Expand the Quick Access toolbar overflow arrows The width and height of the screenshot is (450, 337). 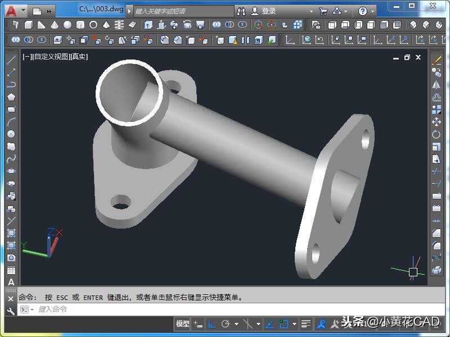click(x=49, y=11)
